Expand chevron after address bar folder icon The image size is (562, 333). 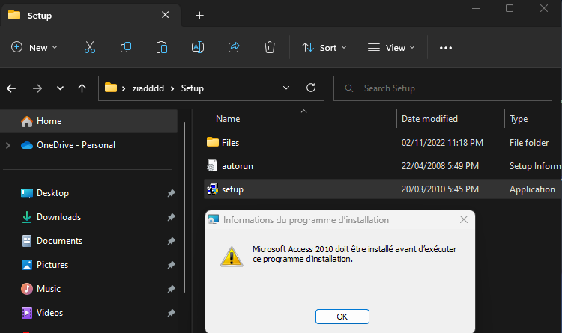click(x=124, y=88)
